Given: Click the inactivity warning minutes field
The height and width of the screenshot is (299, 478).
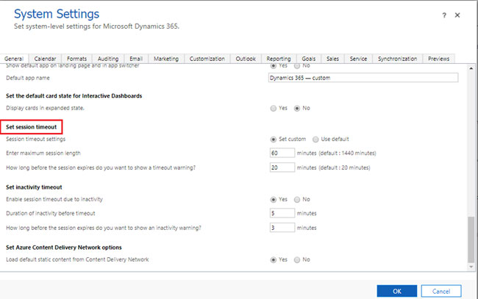Looking at the screenshot, I should [x=282, y=228].
